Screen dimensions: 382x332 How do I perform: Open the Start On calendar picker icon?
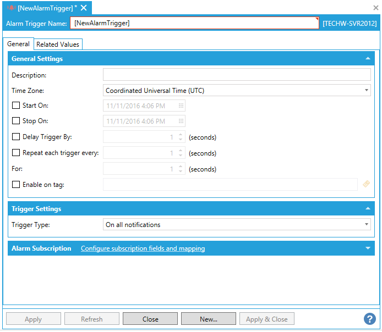(181, 106)
